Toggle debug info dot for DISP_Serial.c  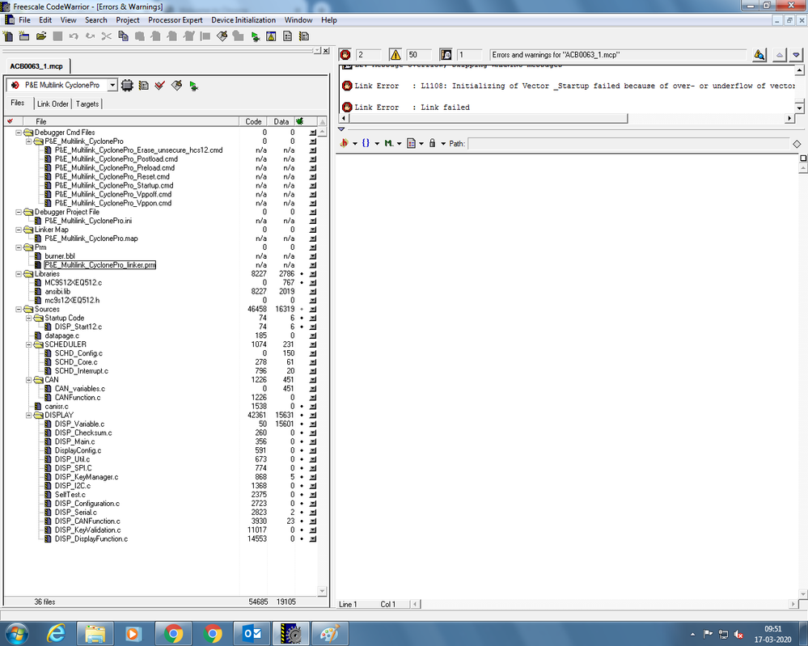302,512
